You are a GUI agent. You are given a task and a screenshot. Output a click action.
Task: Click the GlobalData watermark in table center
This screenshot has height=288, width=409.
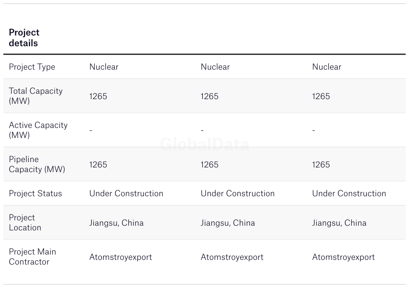pyautogui.click(x=204, y=144)
